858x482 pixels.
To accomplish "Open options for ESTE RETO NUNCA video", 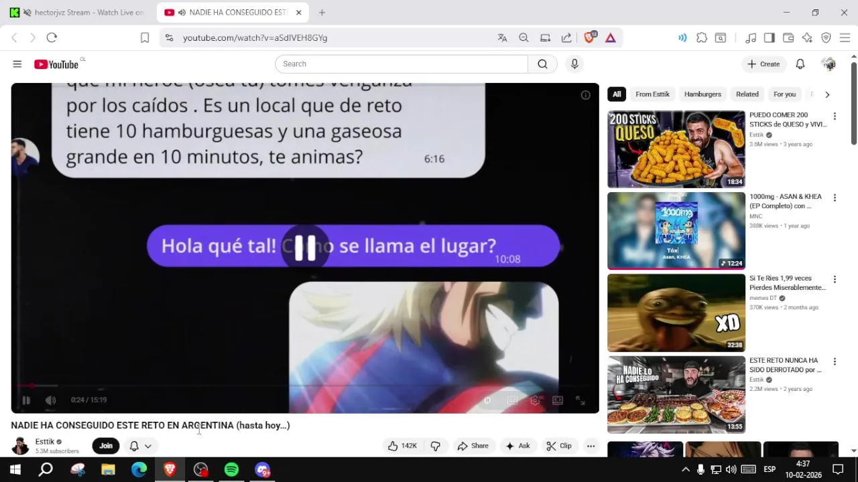I will tap(835, 361).
